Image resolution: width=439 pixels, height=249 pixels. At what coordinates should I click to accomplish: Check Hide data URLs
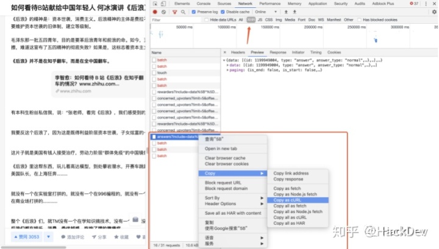[207, 20]
